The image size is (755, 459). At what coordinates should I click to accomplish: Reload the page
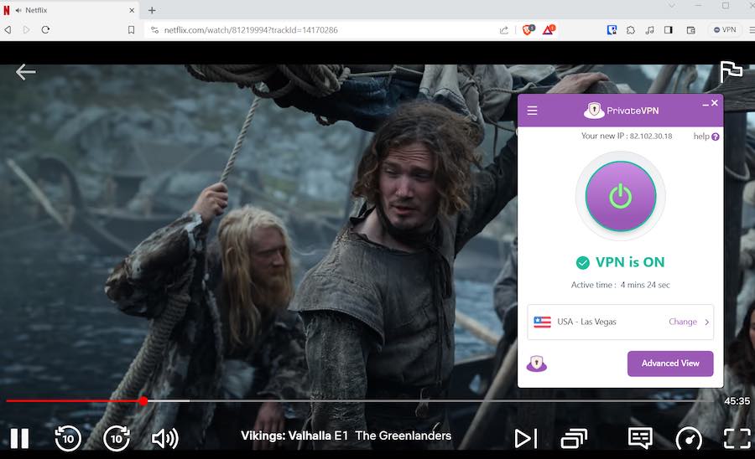point(45,30)
